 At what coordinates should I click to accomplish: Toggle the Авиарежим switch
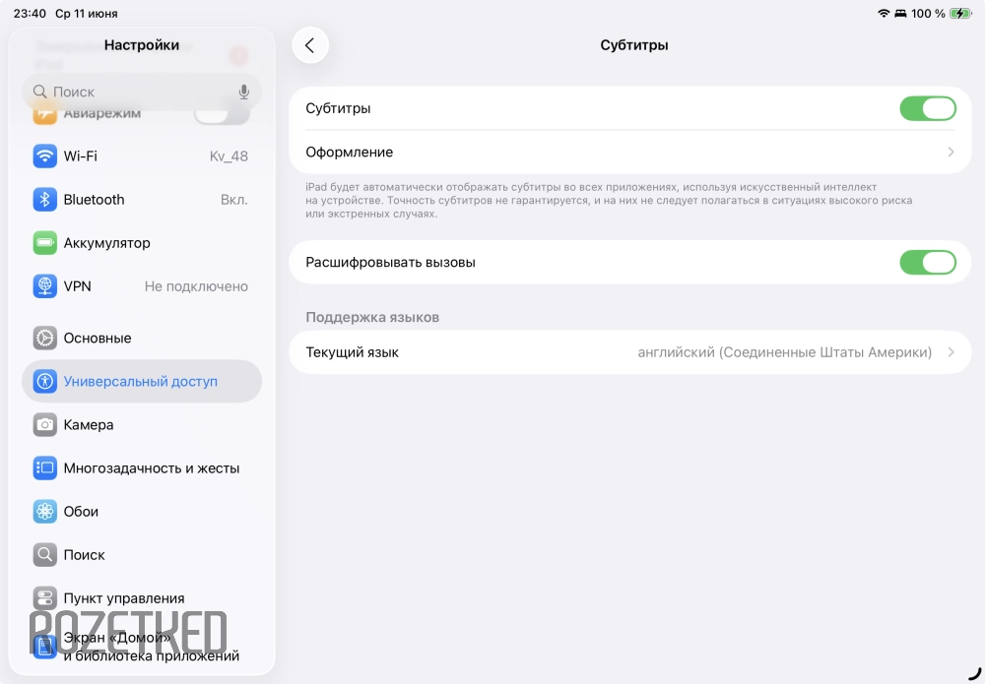click(x=221, y=115)
